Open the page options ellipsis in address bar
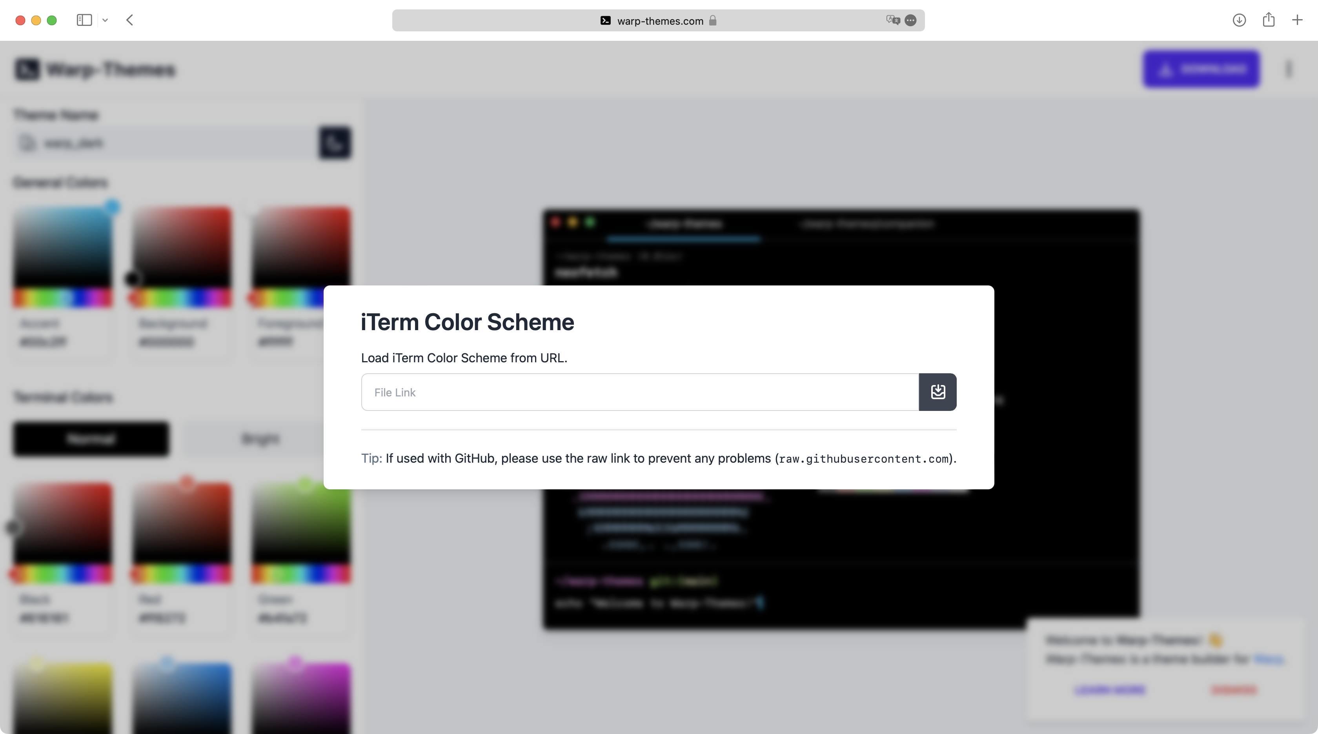The height and width of the screenshot is (734, 1318). coord(910,20)
